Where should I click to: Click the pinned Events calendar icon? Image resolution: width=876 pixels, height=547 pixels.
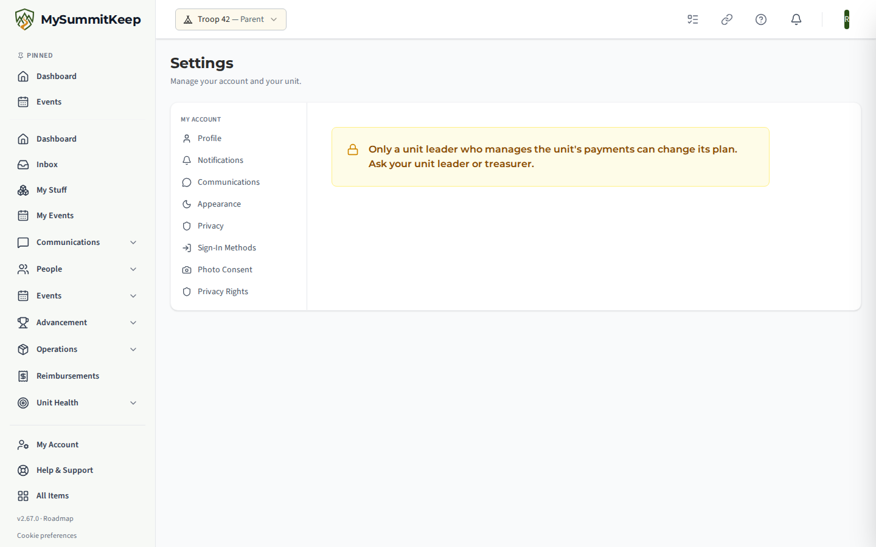[x=23, y=102]
